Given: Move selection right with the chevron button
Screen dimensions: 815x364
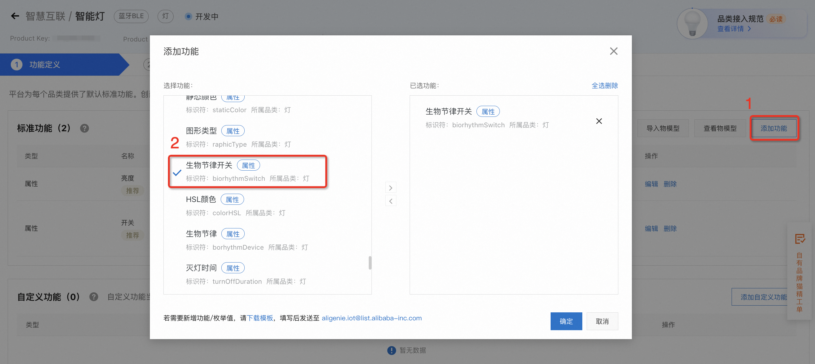Looking at the screenshot, I should pos(391,188).
